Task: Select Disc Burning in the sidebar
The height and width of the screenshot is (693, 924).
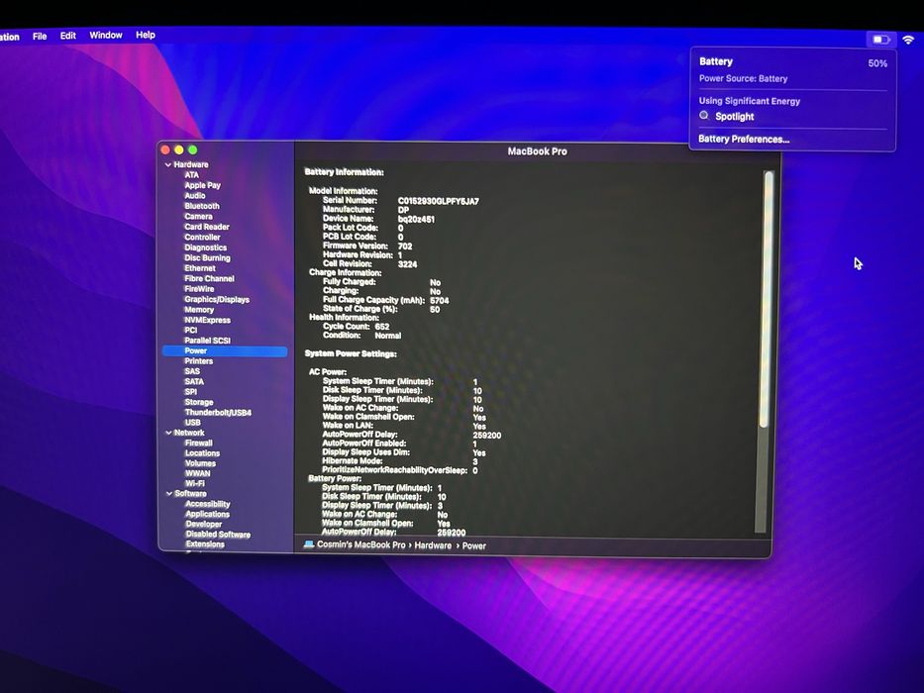Action: pyautogui.click(x=207, y=257)
